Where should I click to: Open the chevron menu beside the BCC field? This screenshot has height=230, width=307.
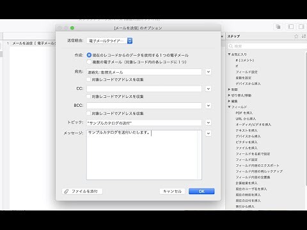point(209,105)
